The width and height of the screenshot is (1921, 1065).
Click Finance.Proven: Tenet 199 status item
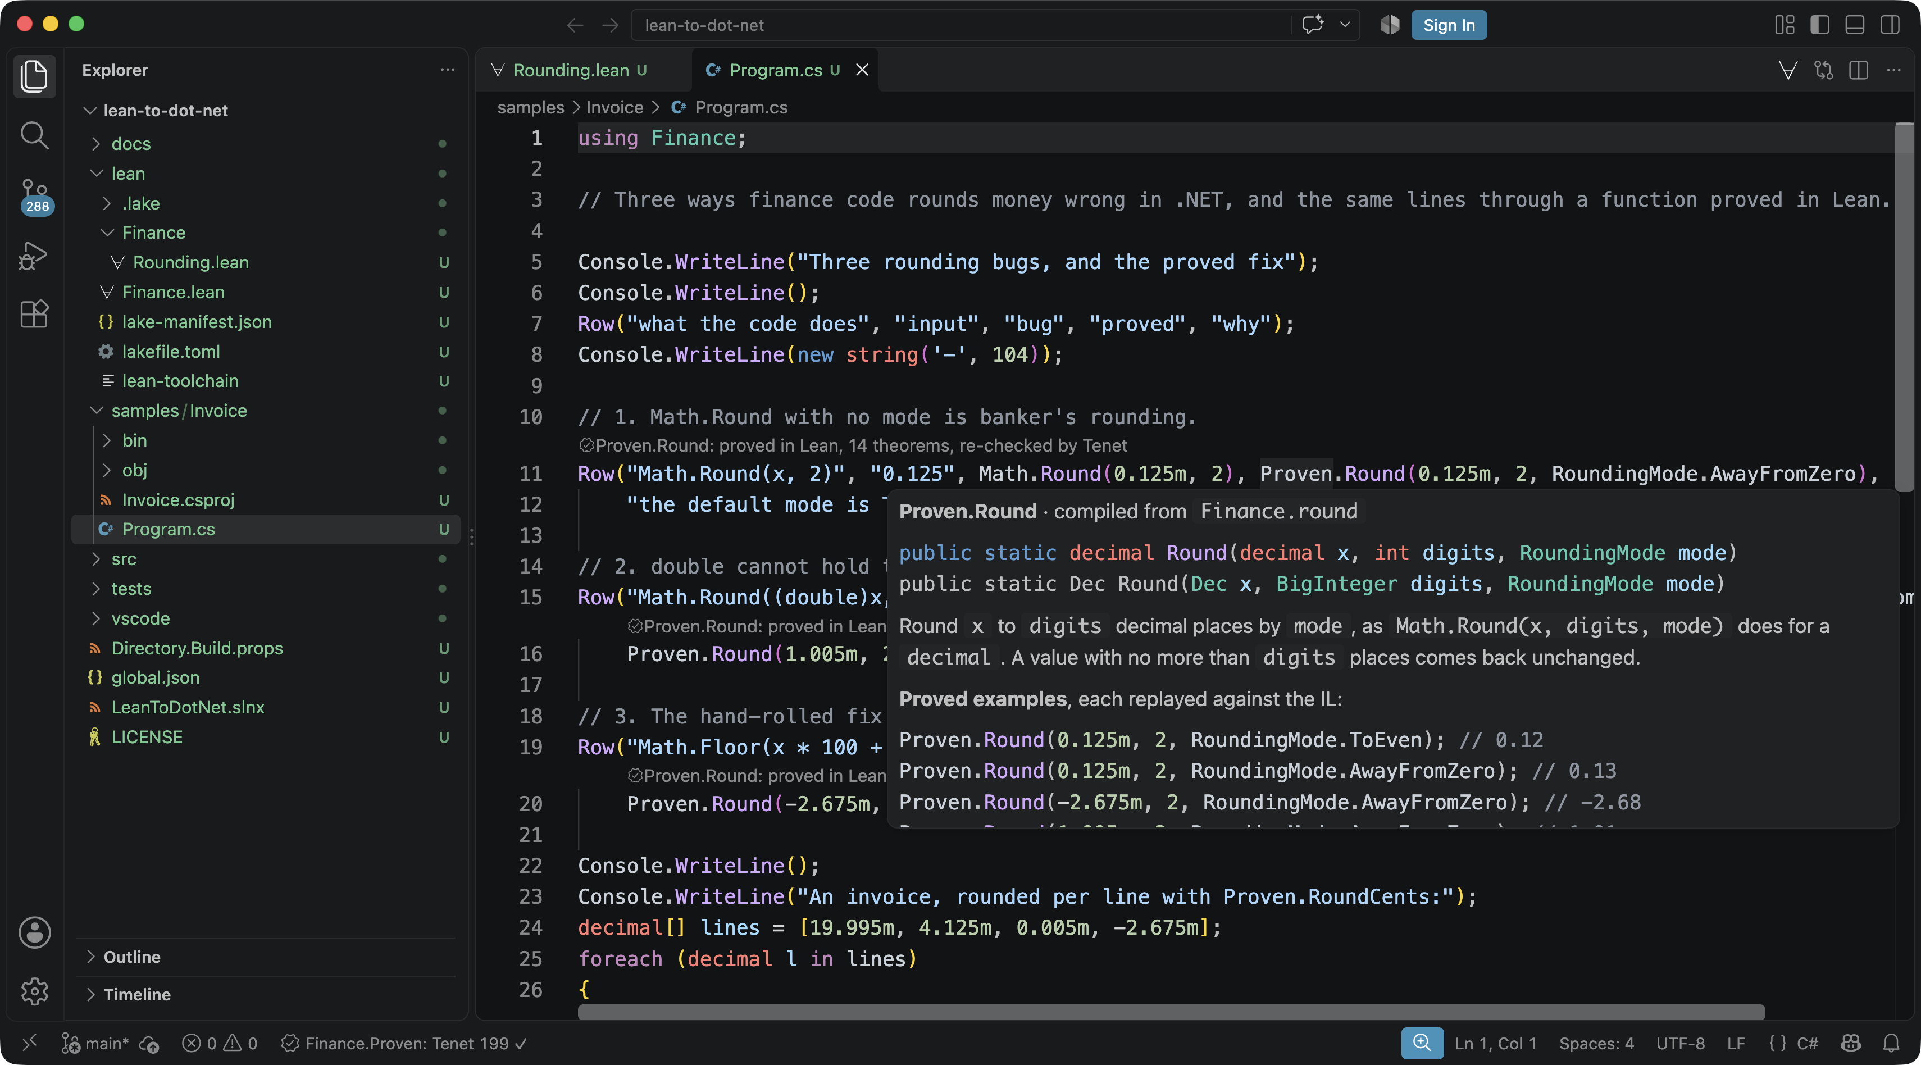pyautogui.click(x=404, y=1043)
